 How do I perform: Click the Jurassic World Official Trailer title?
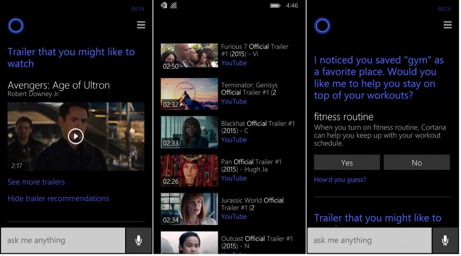click(x=252, y=204)
